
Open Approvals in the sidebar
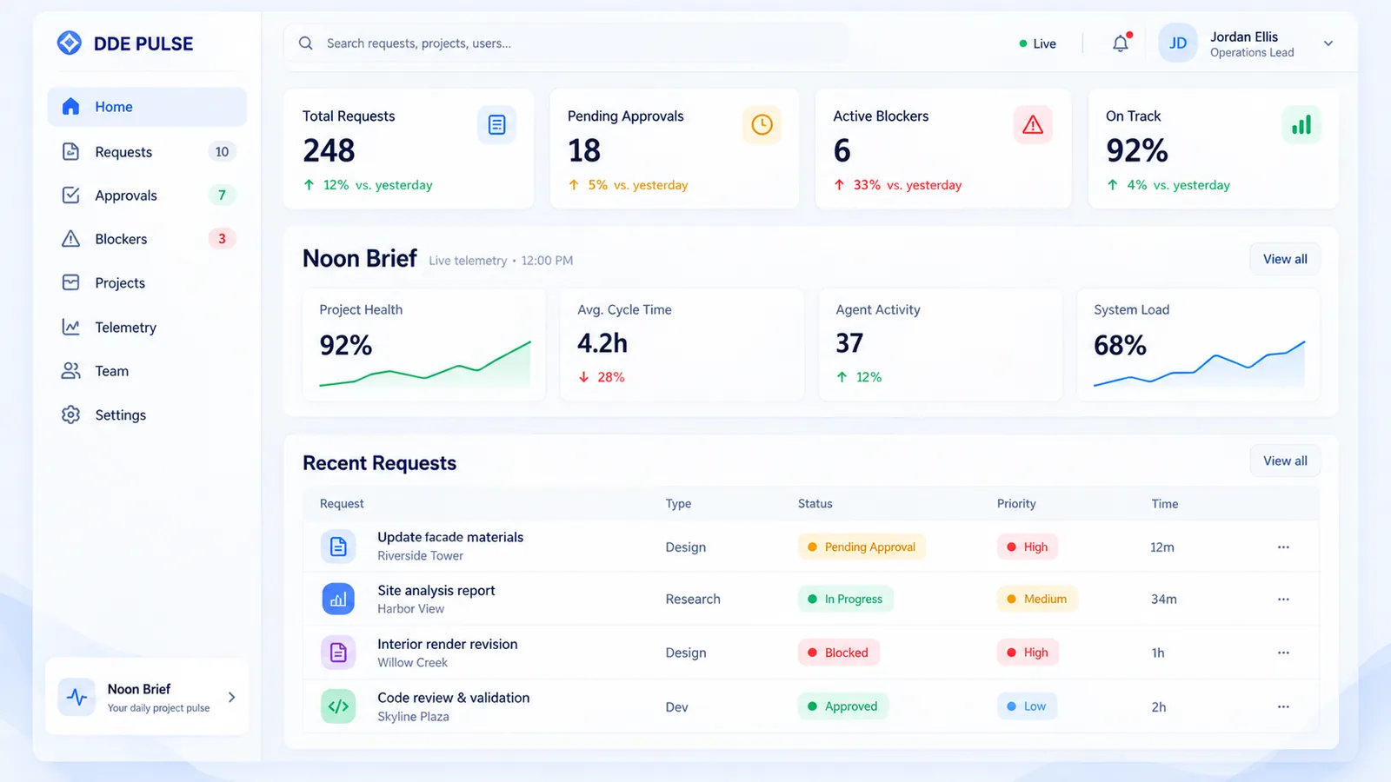[147, 195]
